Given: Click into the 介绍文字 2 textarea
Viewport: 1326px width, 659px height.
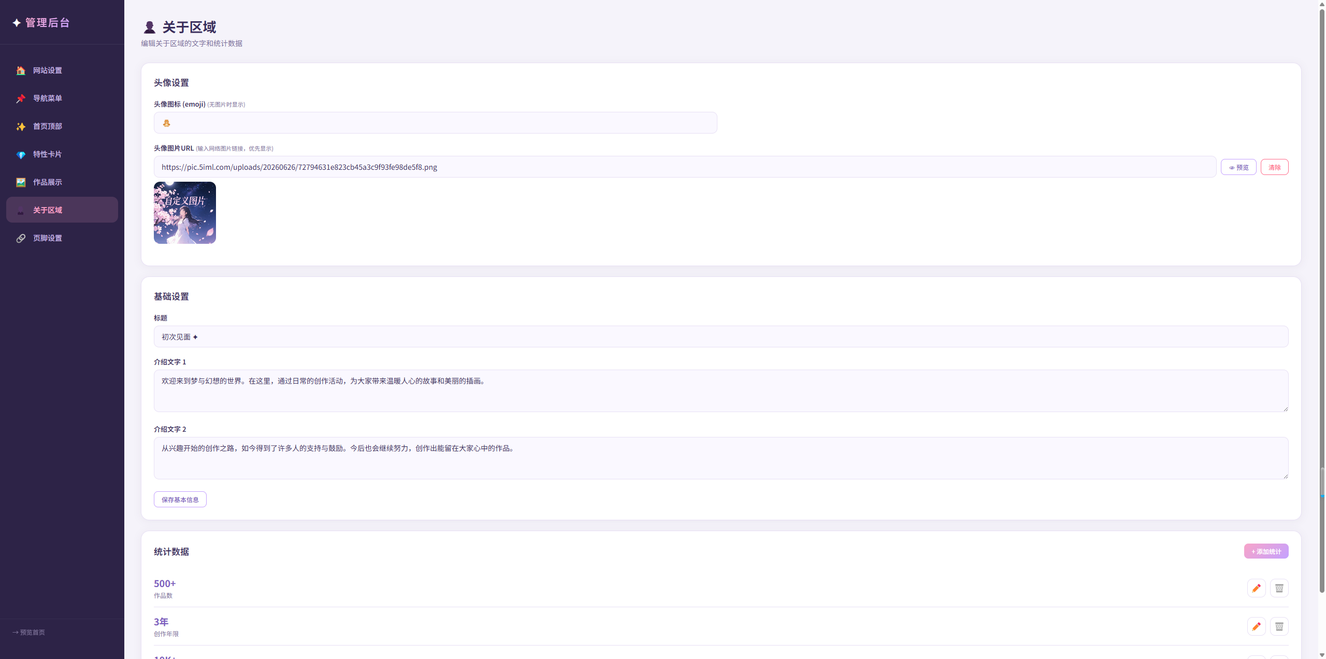Looking at the screenshot, I should tap(721, 458).
